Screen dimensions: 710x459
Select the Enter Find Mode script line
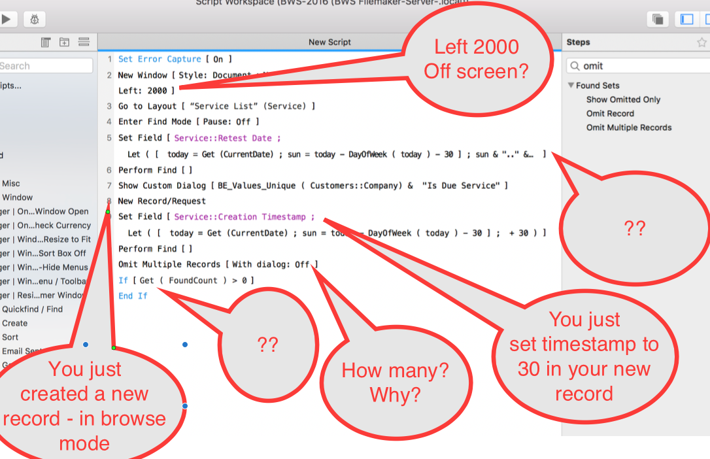pyautogui.click(x=188, y=122)
